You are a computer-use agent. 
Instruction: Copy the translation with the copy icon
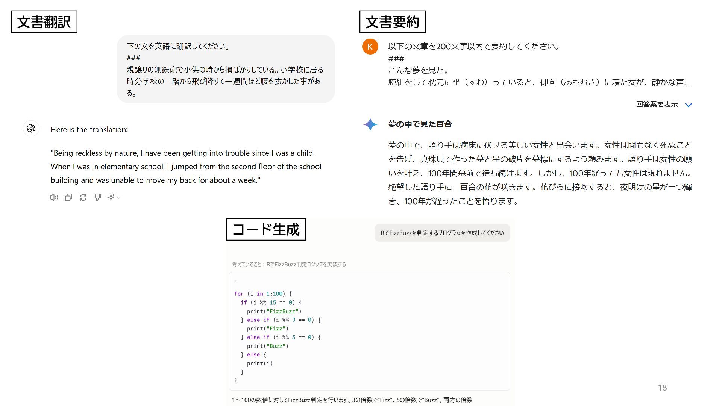(x=68, y=197)
